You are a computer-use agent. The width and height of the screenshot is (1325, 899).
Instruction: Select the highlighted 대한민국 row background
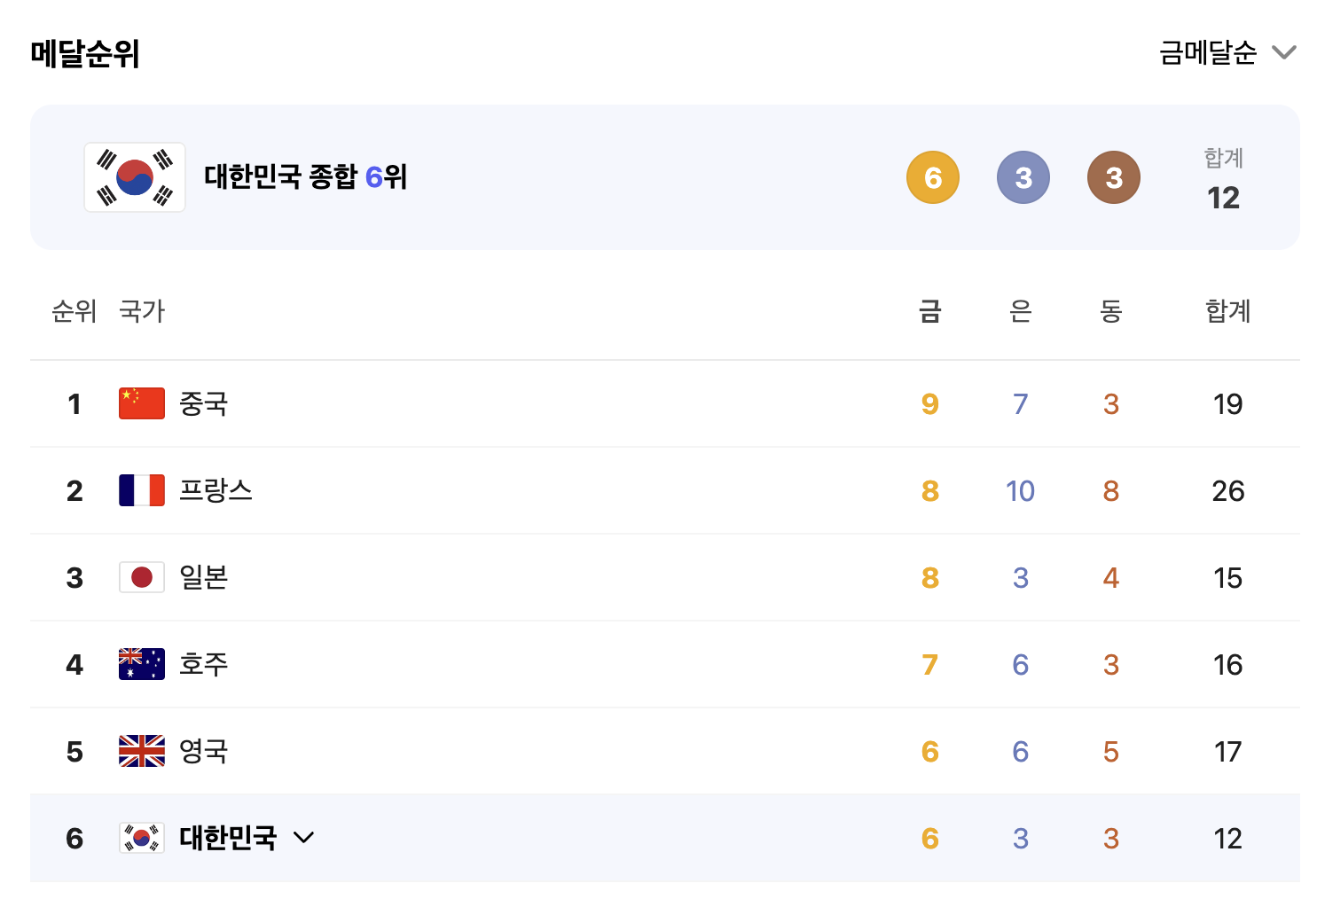621,837
